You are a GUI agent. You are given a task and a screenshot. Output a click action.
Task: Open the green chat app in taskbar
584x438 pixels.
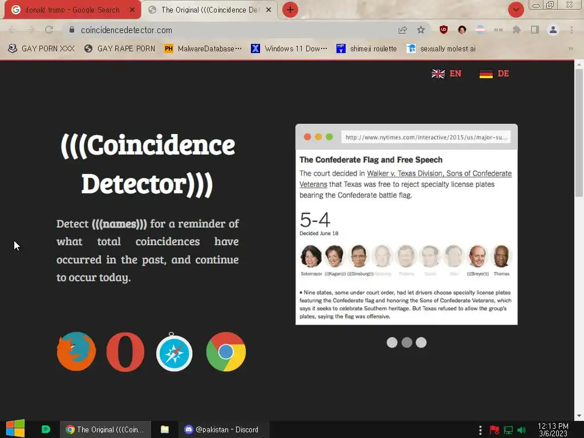tap(46, 429)
